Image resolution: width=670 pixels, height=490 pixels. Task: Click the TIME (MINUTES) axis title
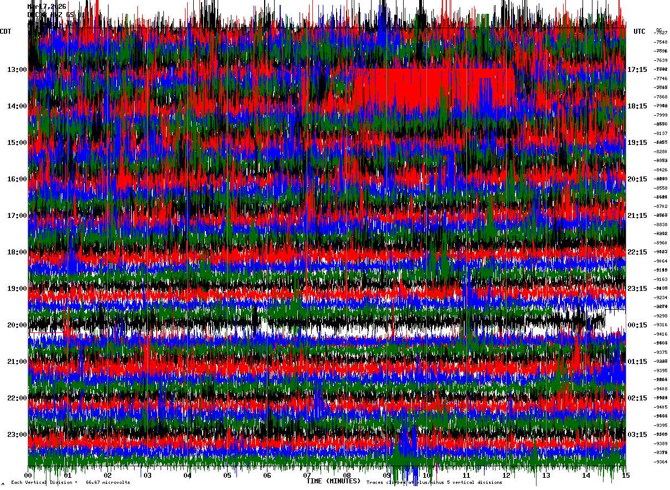coord(333,481)
